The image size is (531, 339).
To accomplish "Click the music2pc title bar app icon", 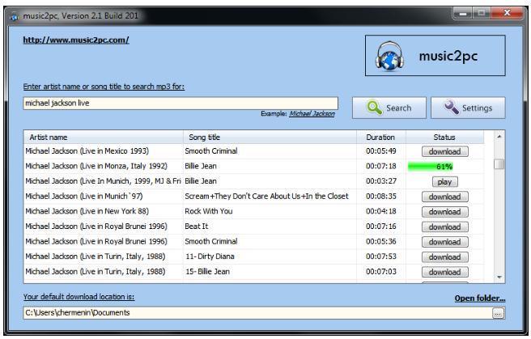I will [x=14, y=16].
